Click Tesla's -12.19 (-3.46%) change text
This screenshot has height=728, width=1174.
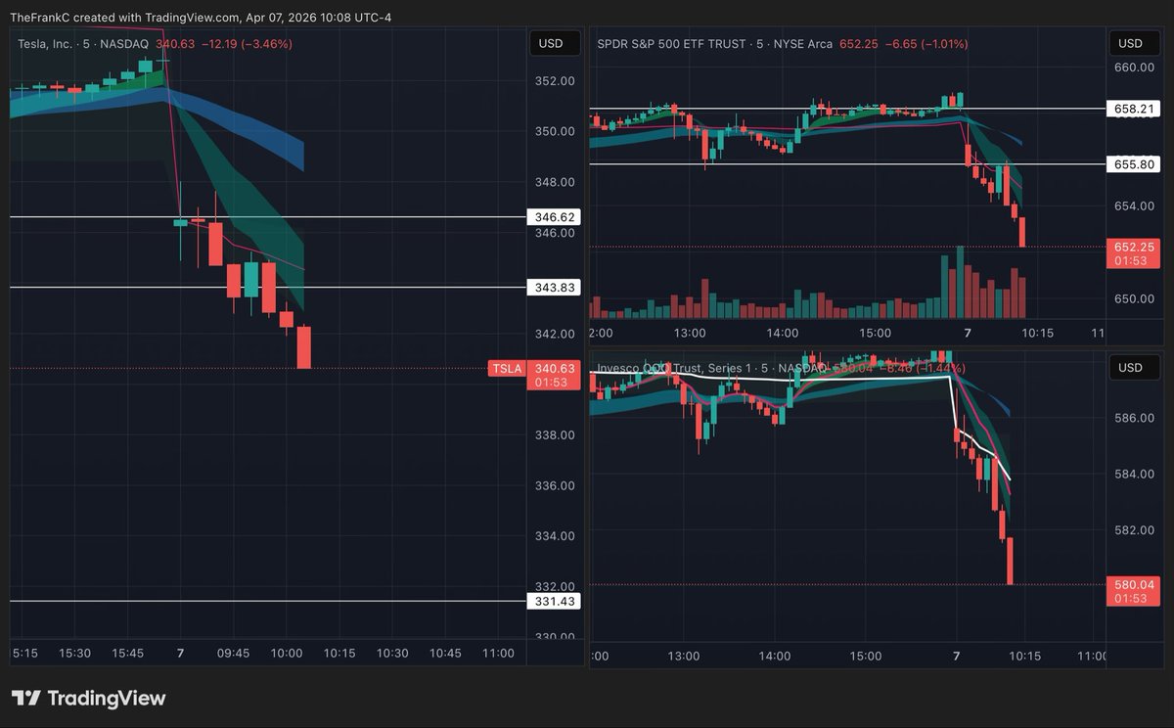247,43
